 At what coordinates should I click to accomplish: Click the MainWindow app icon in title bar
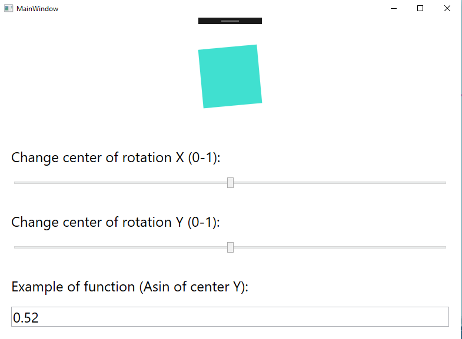(x=9, y=9)
